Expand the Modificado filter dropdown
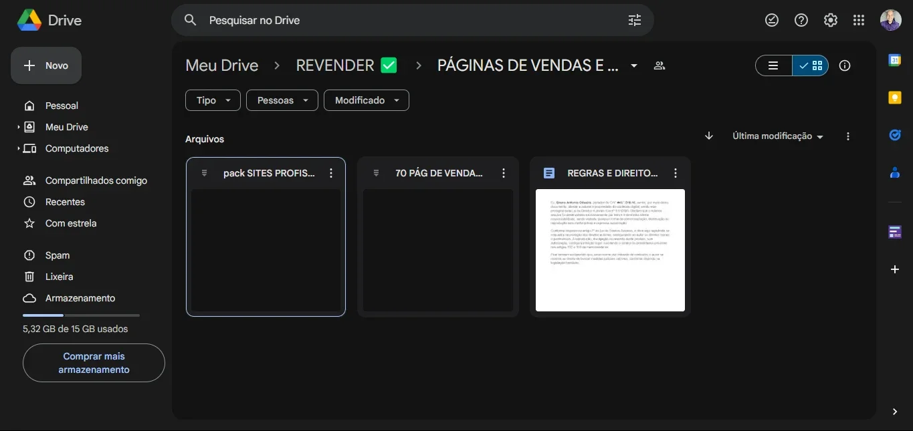Image resolution: width=913 pixels, height=431 pixels. [367, 100]
